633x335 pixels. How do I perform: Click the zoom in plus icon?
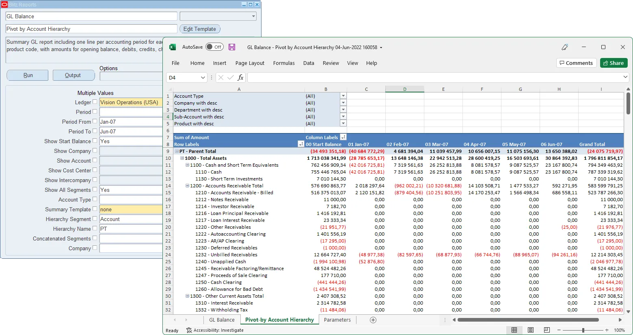click(x=607, y=330)
